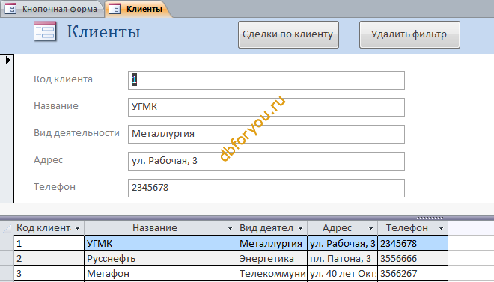Click the Металлургия cell in the datasheet
This screenshot has width=494, height=282.
pyautogui.click(x=272, y=243)
